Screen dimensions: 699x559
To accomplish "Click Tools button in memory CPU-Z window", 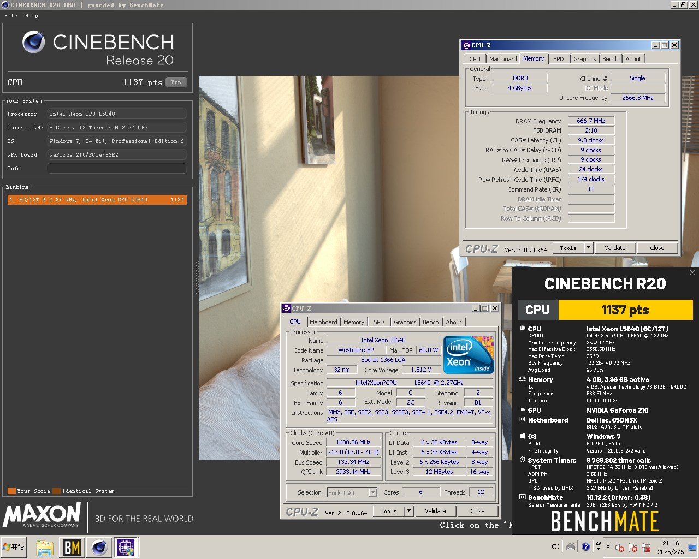I will [x=568, y=248].
